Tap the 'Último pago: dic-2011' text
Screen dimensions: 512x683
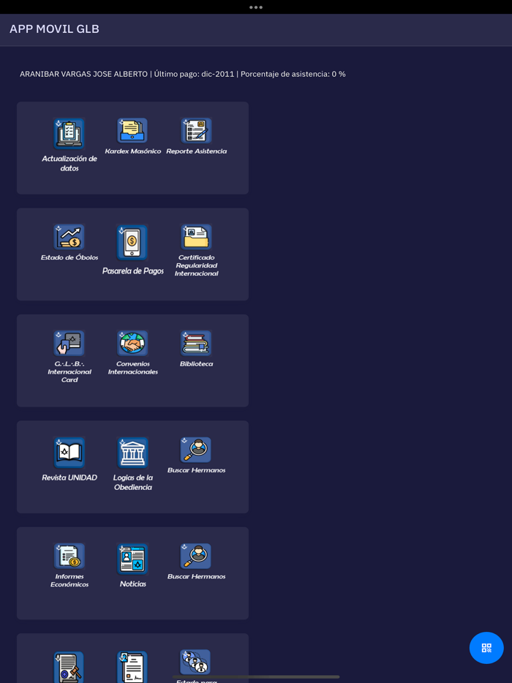(x=194, y=74)
